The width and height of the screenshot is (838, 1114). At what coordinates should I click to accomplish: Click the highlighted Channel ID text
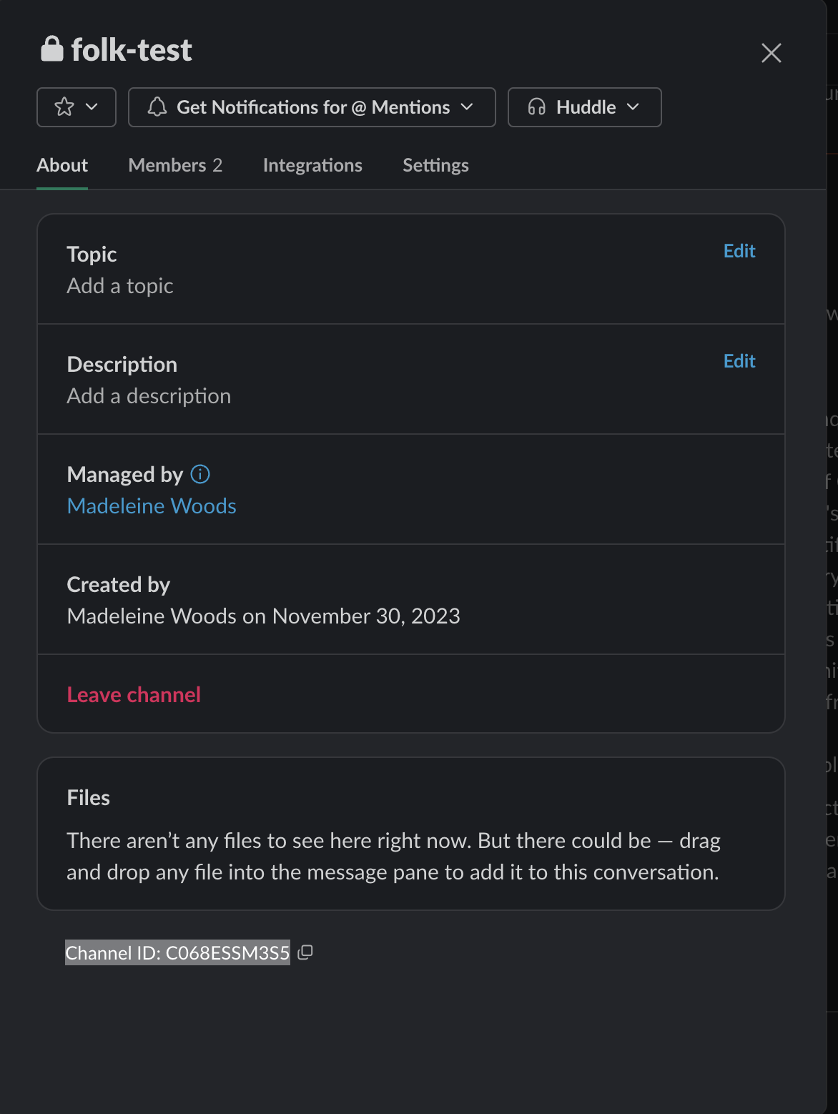177,953
